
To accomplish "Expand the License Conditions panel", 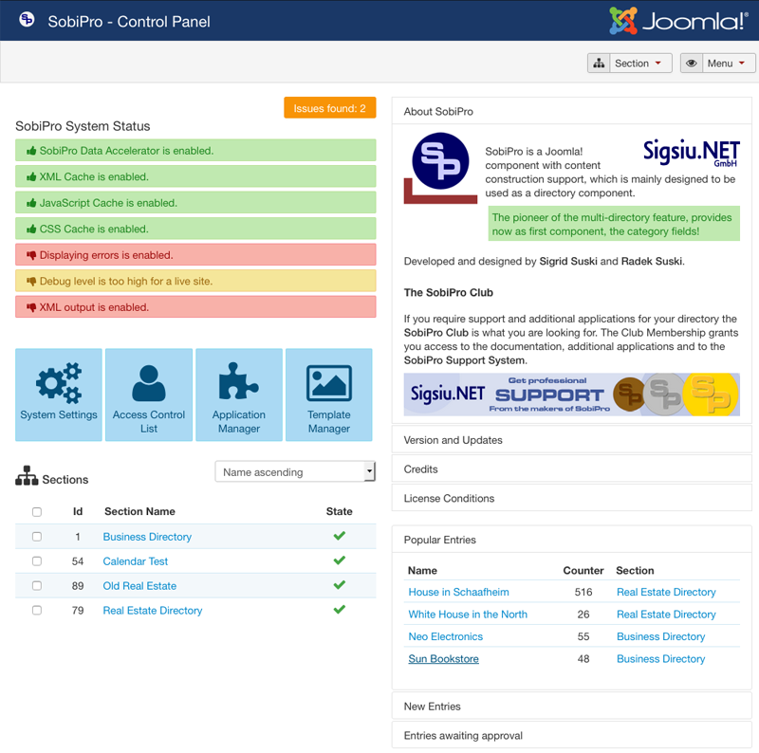I will click(x=449, y=498).
